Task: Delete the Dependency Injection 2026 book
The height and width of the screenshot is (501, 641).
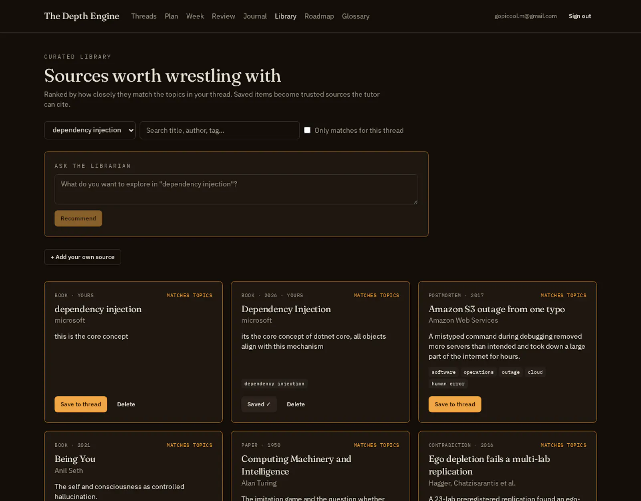Action: (x=296, y=404)
